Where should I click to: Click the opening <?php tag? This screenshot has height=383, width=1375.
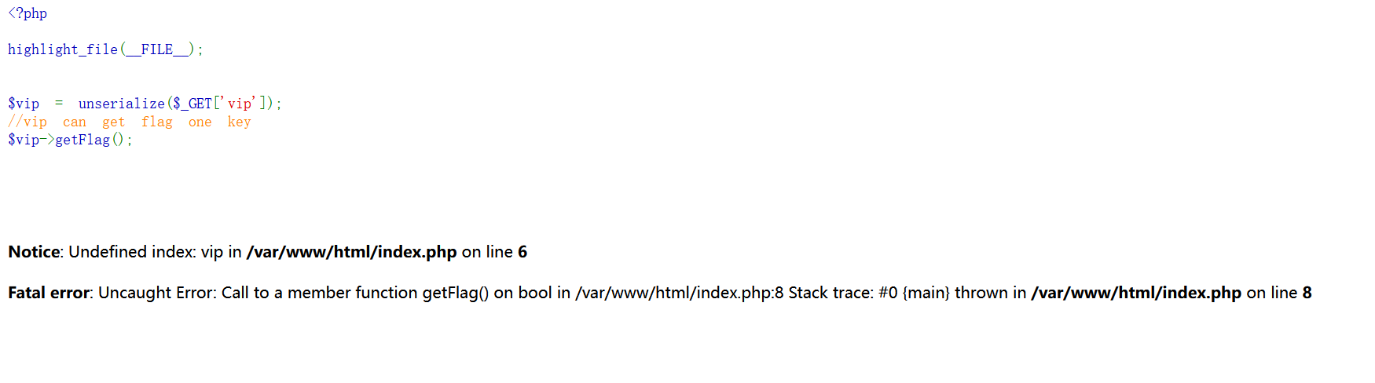click(27, 13)
